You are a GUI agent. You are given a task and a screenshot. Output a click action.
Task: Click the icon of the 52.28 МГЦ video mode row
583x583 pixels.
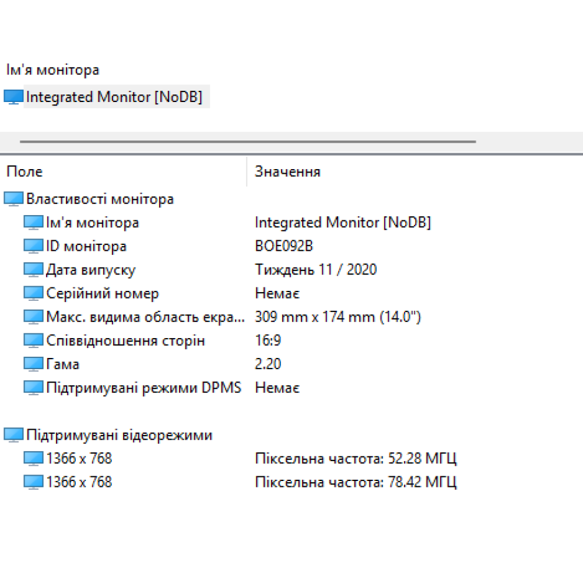pyautogui.click(x=33, y=459)
